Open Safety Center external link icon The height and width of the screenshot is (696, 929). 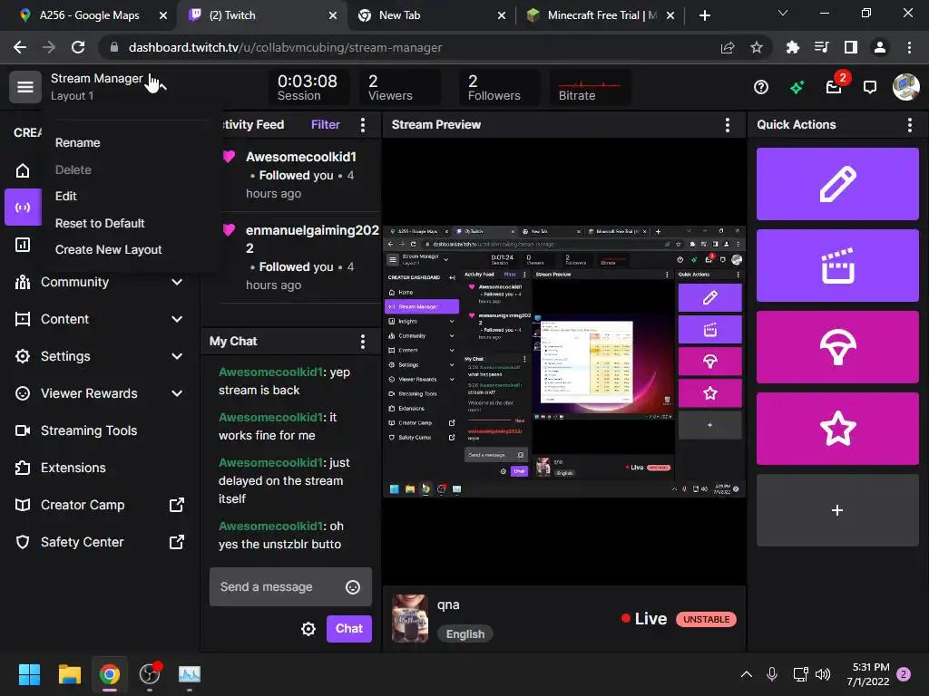[177, 542]
